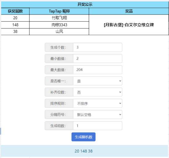Open the 排序规则 dropdown

[98, 103]
